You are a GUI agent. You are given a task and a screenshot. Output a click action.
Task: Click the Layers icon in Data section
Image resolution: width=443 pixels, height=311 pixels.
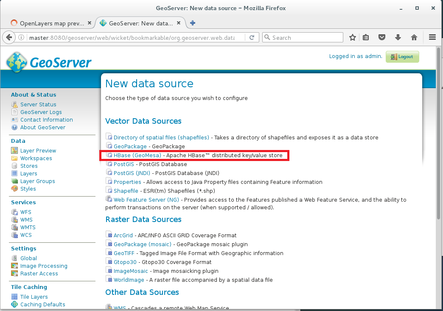(14, 173)
